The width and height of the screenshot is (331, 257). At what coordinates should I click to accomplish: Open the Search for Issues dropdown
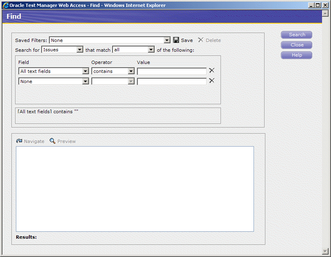(79, 50)
